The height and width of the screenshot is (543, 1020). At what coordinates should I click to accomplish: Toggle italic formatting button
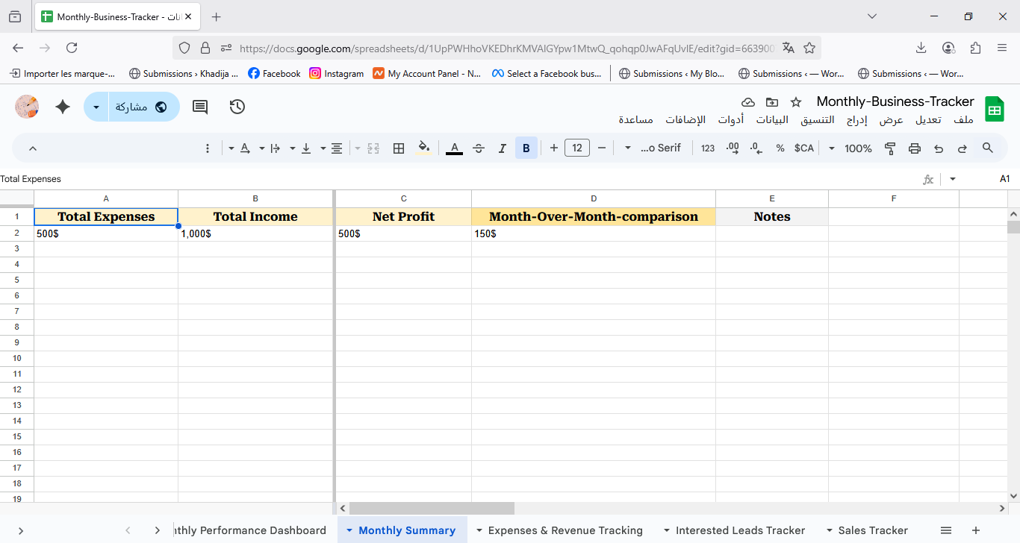pos(503,148)
